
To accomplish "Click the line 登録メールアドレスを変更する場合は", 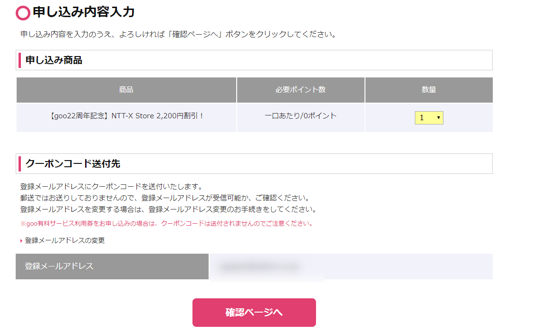I will click(x=168, y=209).
